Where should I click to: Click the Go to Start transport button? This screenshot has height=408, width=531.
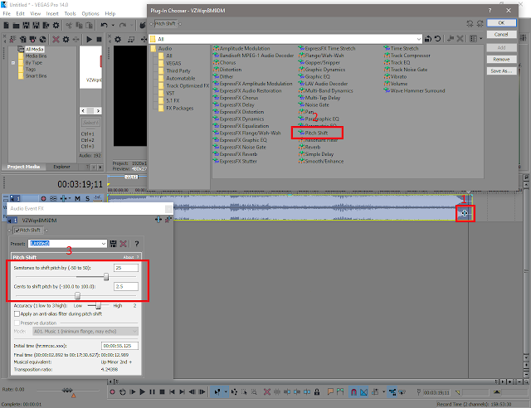pyautogui.click(x=172, y=392)
